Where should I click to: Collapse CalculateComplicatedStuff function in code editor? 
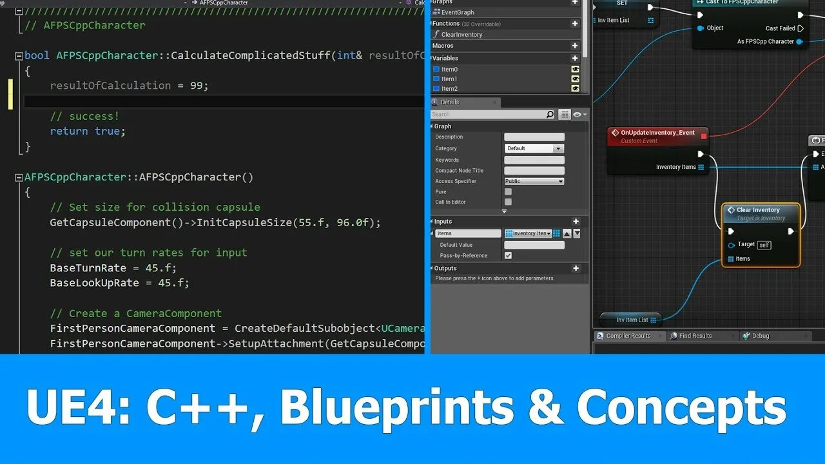pos(19,55)
